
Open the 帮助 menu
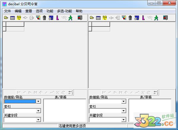tap(79, 11)
